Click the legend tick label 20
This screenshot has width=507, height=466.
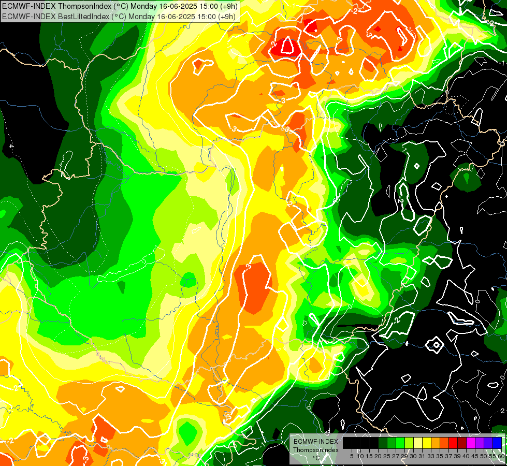point(378,456)
